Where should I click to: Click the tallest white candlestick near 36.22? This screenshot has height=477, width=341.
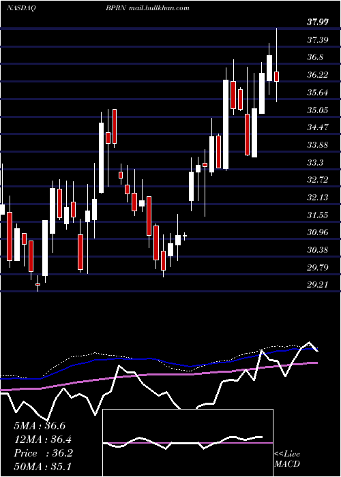pyautogui.click(x=226, y=124)
